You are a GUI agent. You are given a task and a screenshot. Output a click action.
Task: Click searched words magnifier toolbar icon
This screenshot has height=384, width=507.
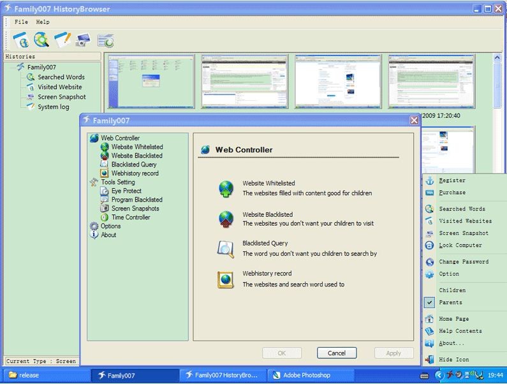41,40
